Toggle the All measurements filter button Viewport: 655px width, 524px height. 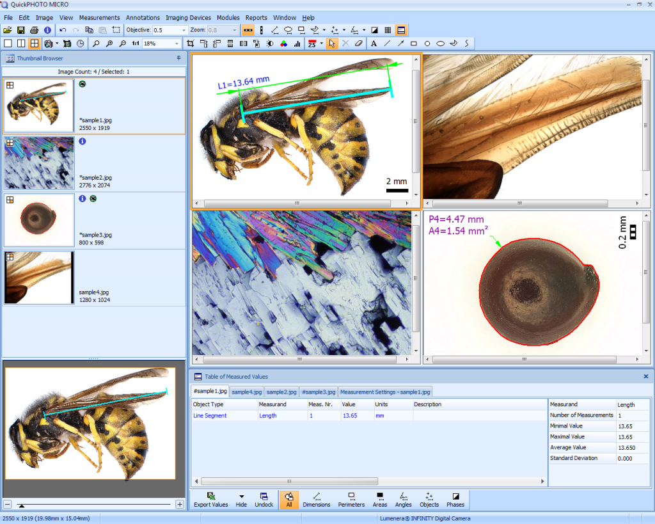pos(290,500)
